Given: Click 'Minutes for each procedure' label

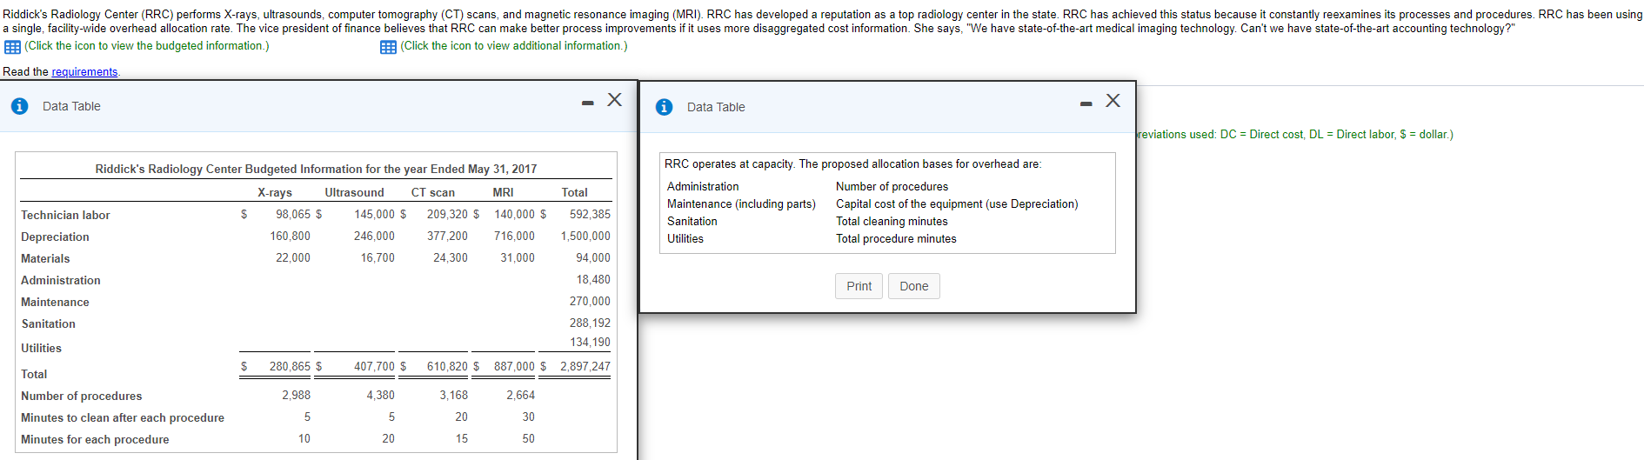Looking at the screenshot, I should [95, 439].
